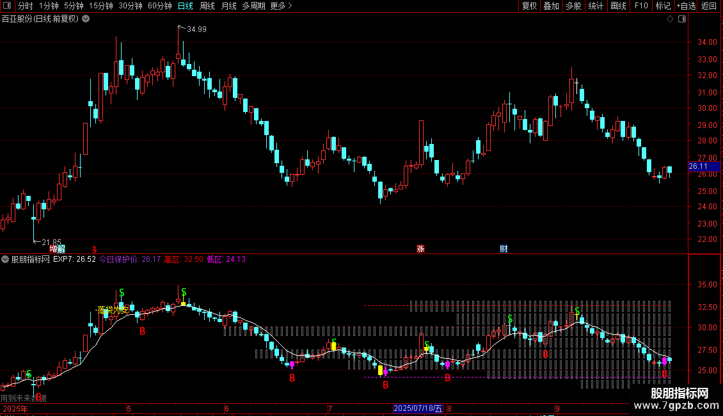Screen dimensions: 723x416
Task: Click the 复权 adjustment button
Action: pos(529,6)
